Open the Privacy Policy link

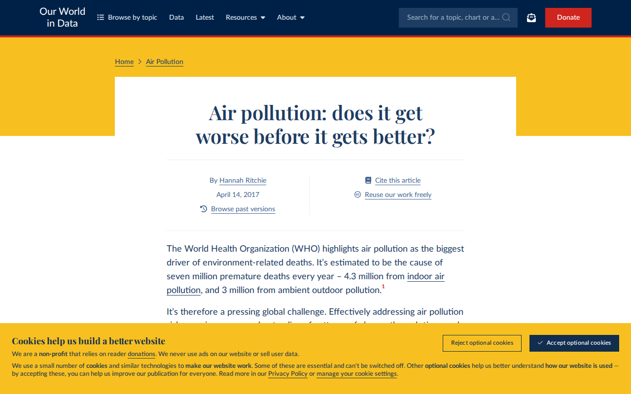tap(288, 373)
